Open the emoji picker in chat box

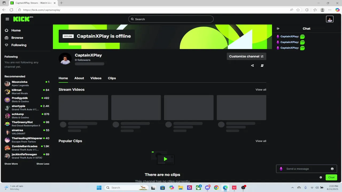point(332,169)
